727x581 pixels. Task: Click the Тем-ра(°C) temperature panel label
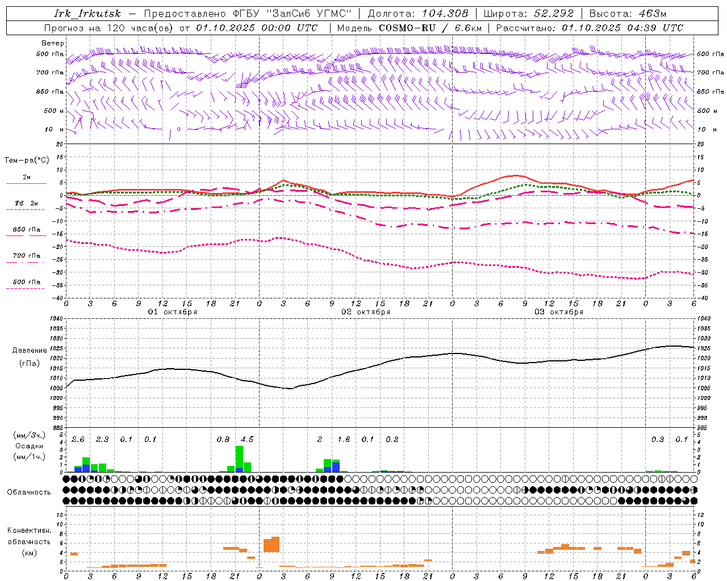pos(27,161)
